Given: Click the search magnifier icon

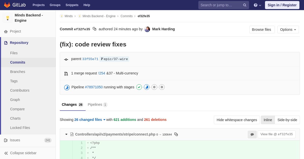Looking at the screenshot, I should click(x=244, y=5).
